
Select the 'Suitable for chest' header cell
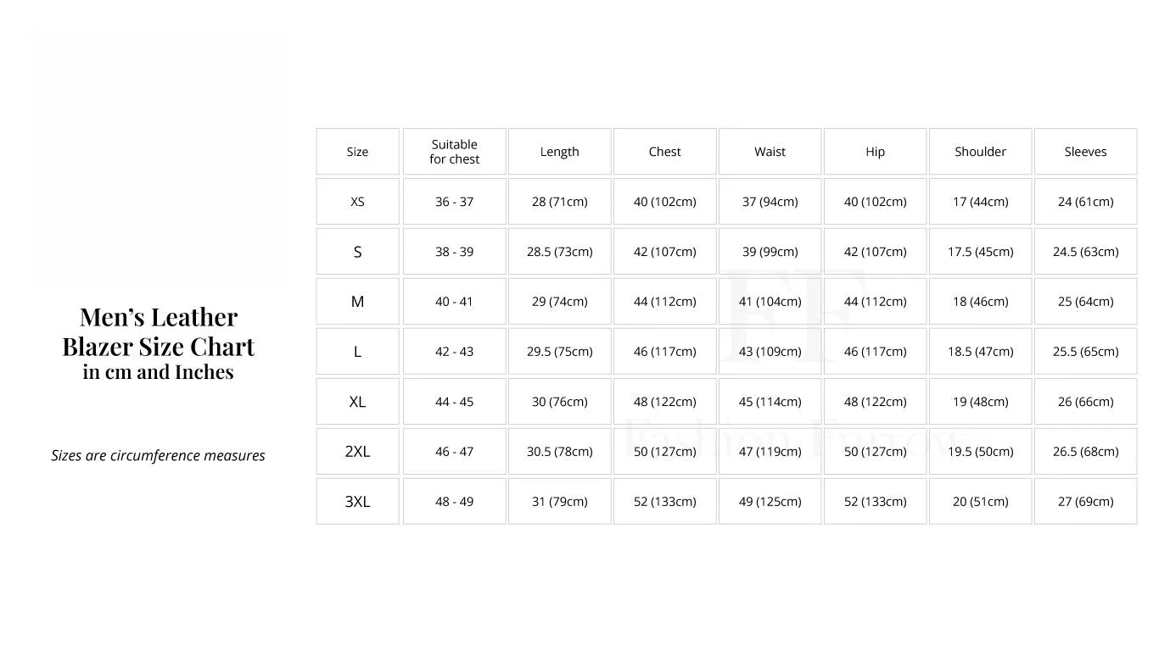454,152
